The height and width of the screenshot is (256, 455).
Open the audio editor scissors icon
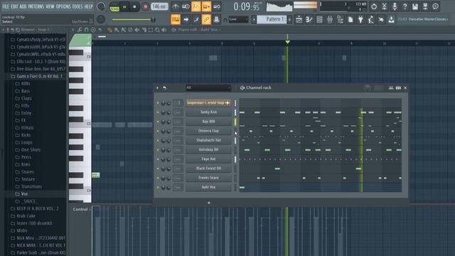tap(384, 6)
